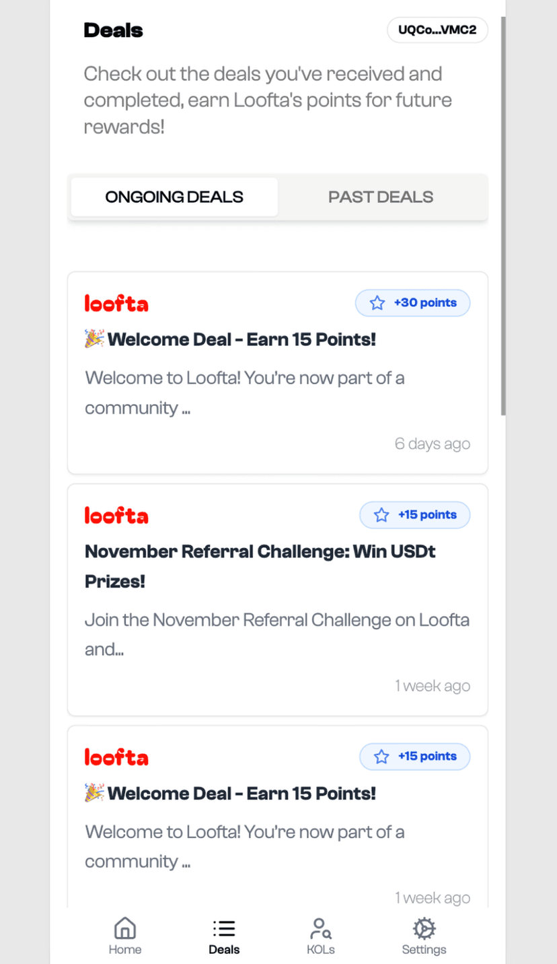The width and height of the screenshot is (557, 964).
Task: Click the star icon on +30 points badge
Action: [x=377, y=303]
